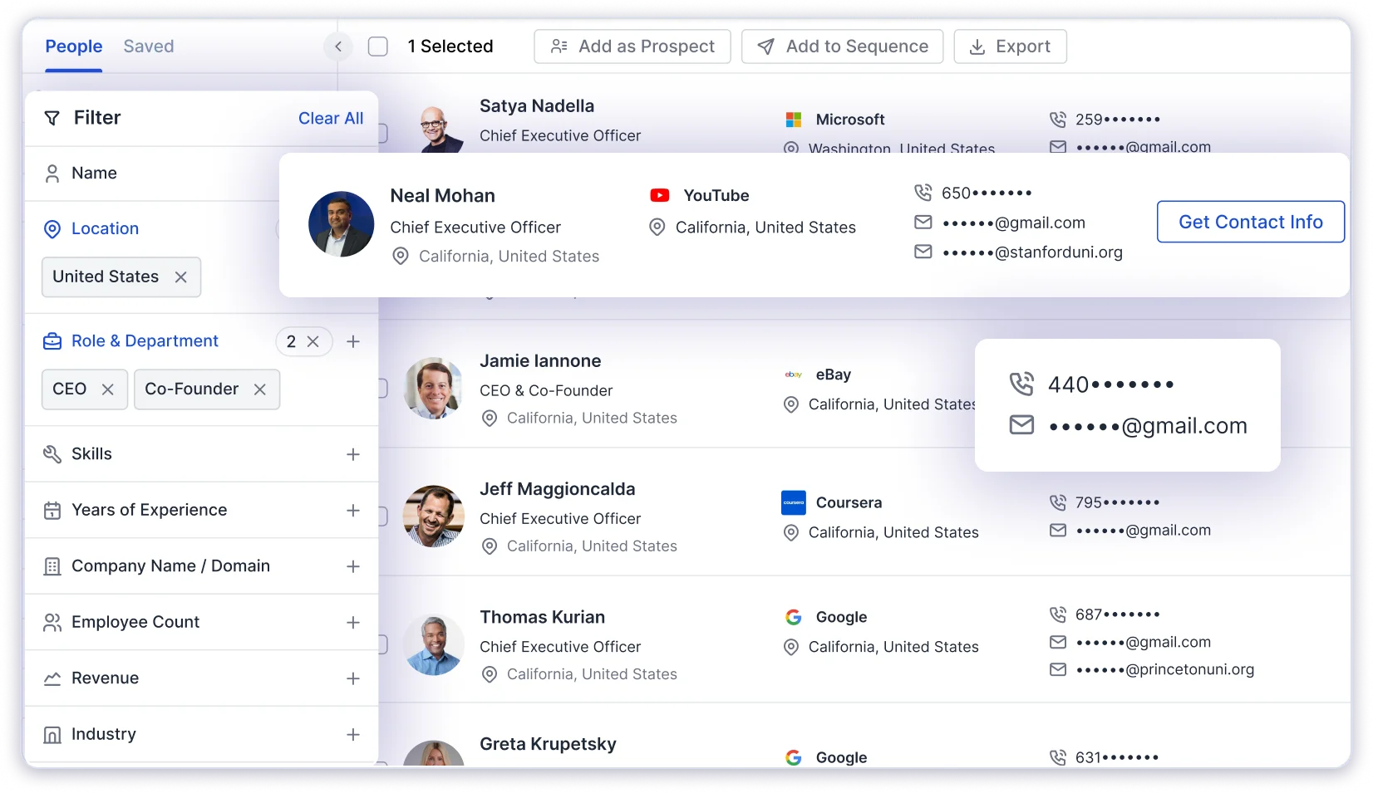Click Clear All filters link

click(x=331, y=118)
